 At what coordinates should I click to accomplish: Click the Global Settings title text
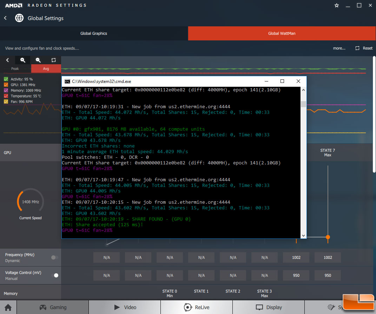[x=46, y=18]
